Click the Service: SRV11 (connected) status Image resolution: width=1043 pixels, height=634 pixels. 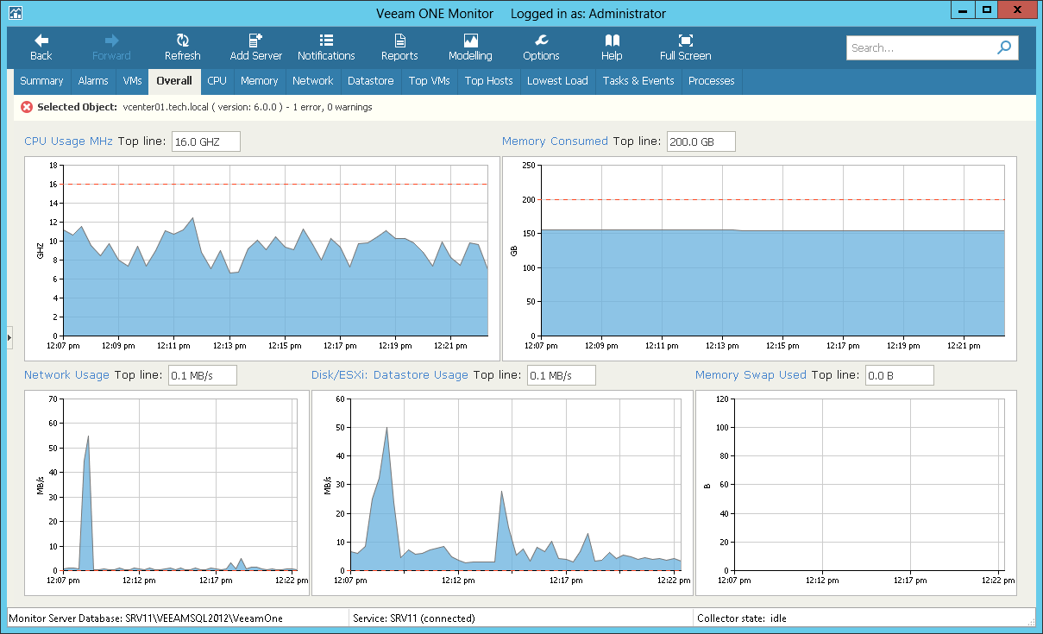(415, 618)
